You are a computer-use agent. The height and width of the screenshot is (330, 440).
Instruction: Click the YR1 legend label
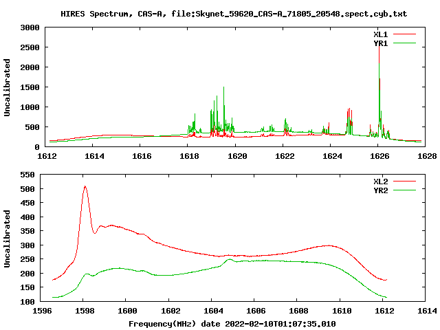380,43
